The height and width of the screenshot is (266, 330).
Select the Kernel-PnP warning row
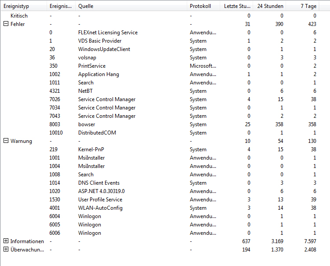(160, 149)
